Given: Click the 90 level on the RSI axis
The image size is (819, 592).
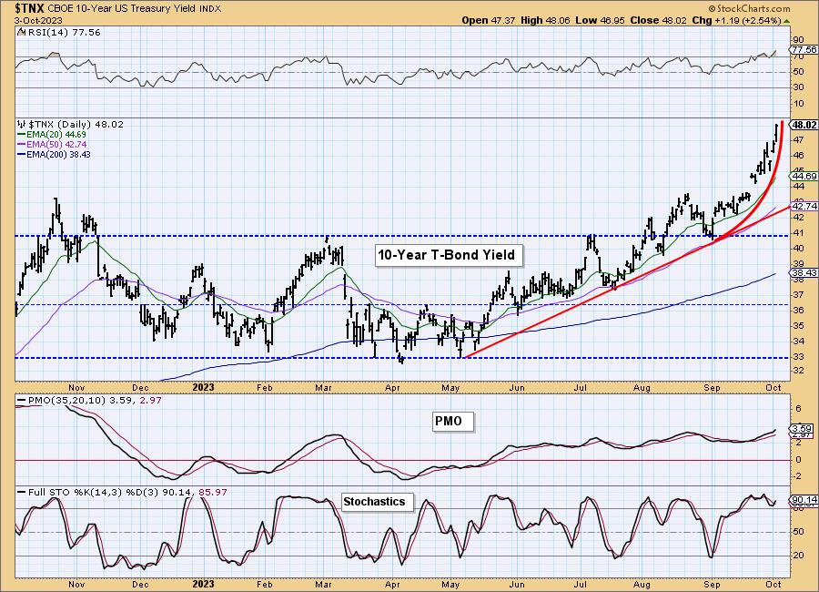Looking at the screenshot, I should tap(799, 40).
